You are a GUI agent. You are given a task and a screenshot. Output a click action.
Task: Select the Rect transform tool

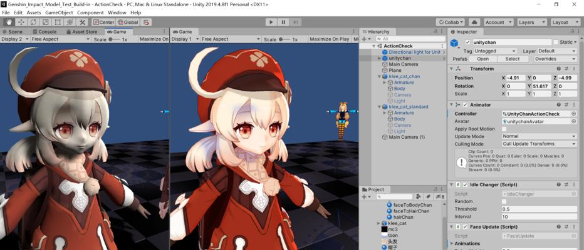click(58, 22)
